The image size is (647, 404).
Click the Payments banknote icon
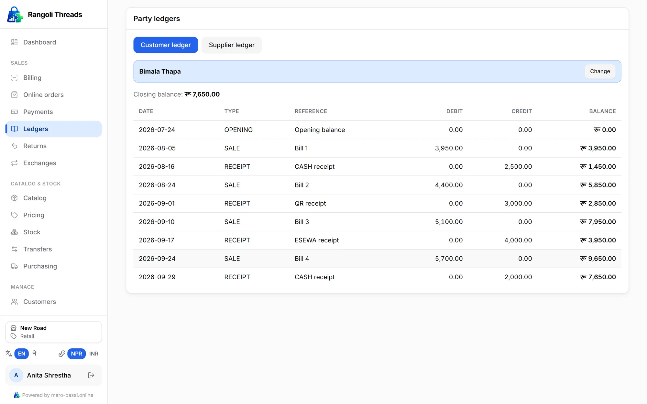point(14,112)
